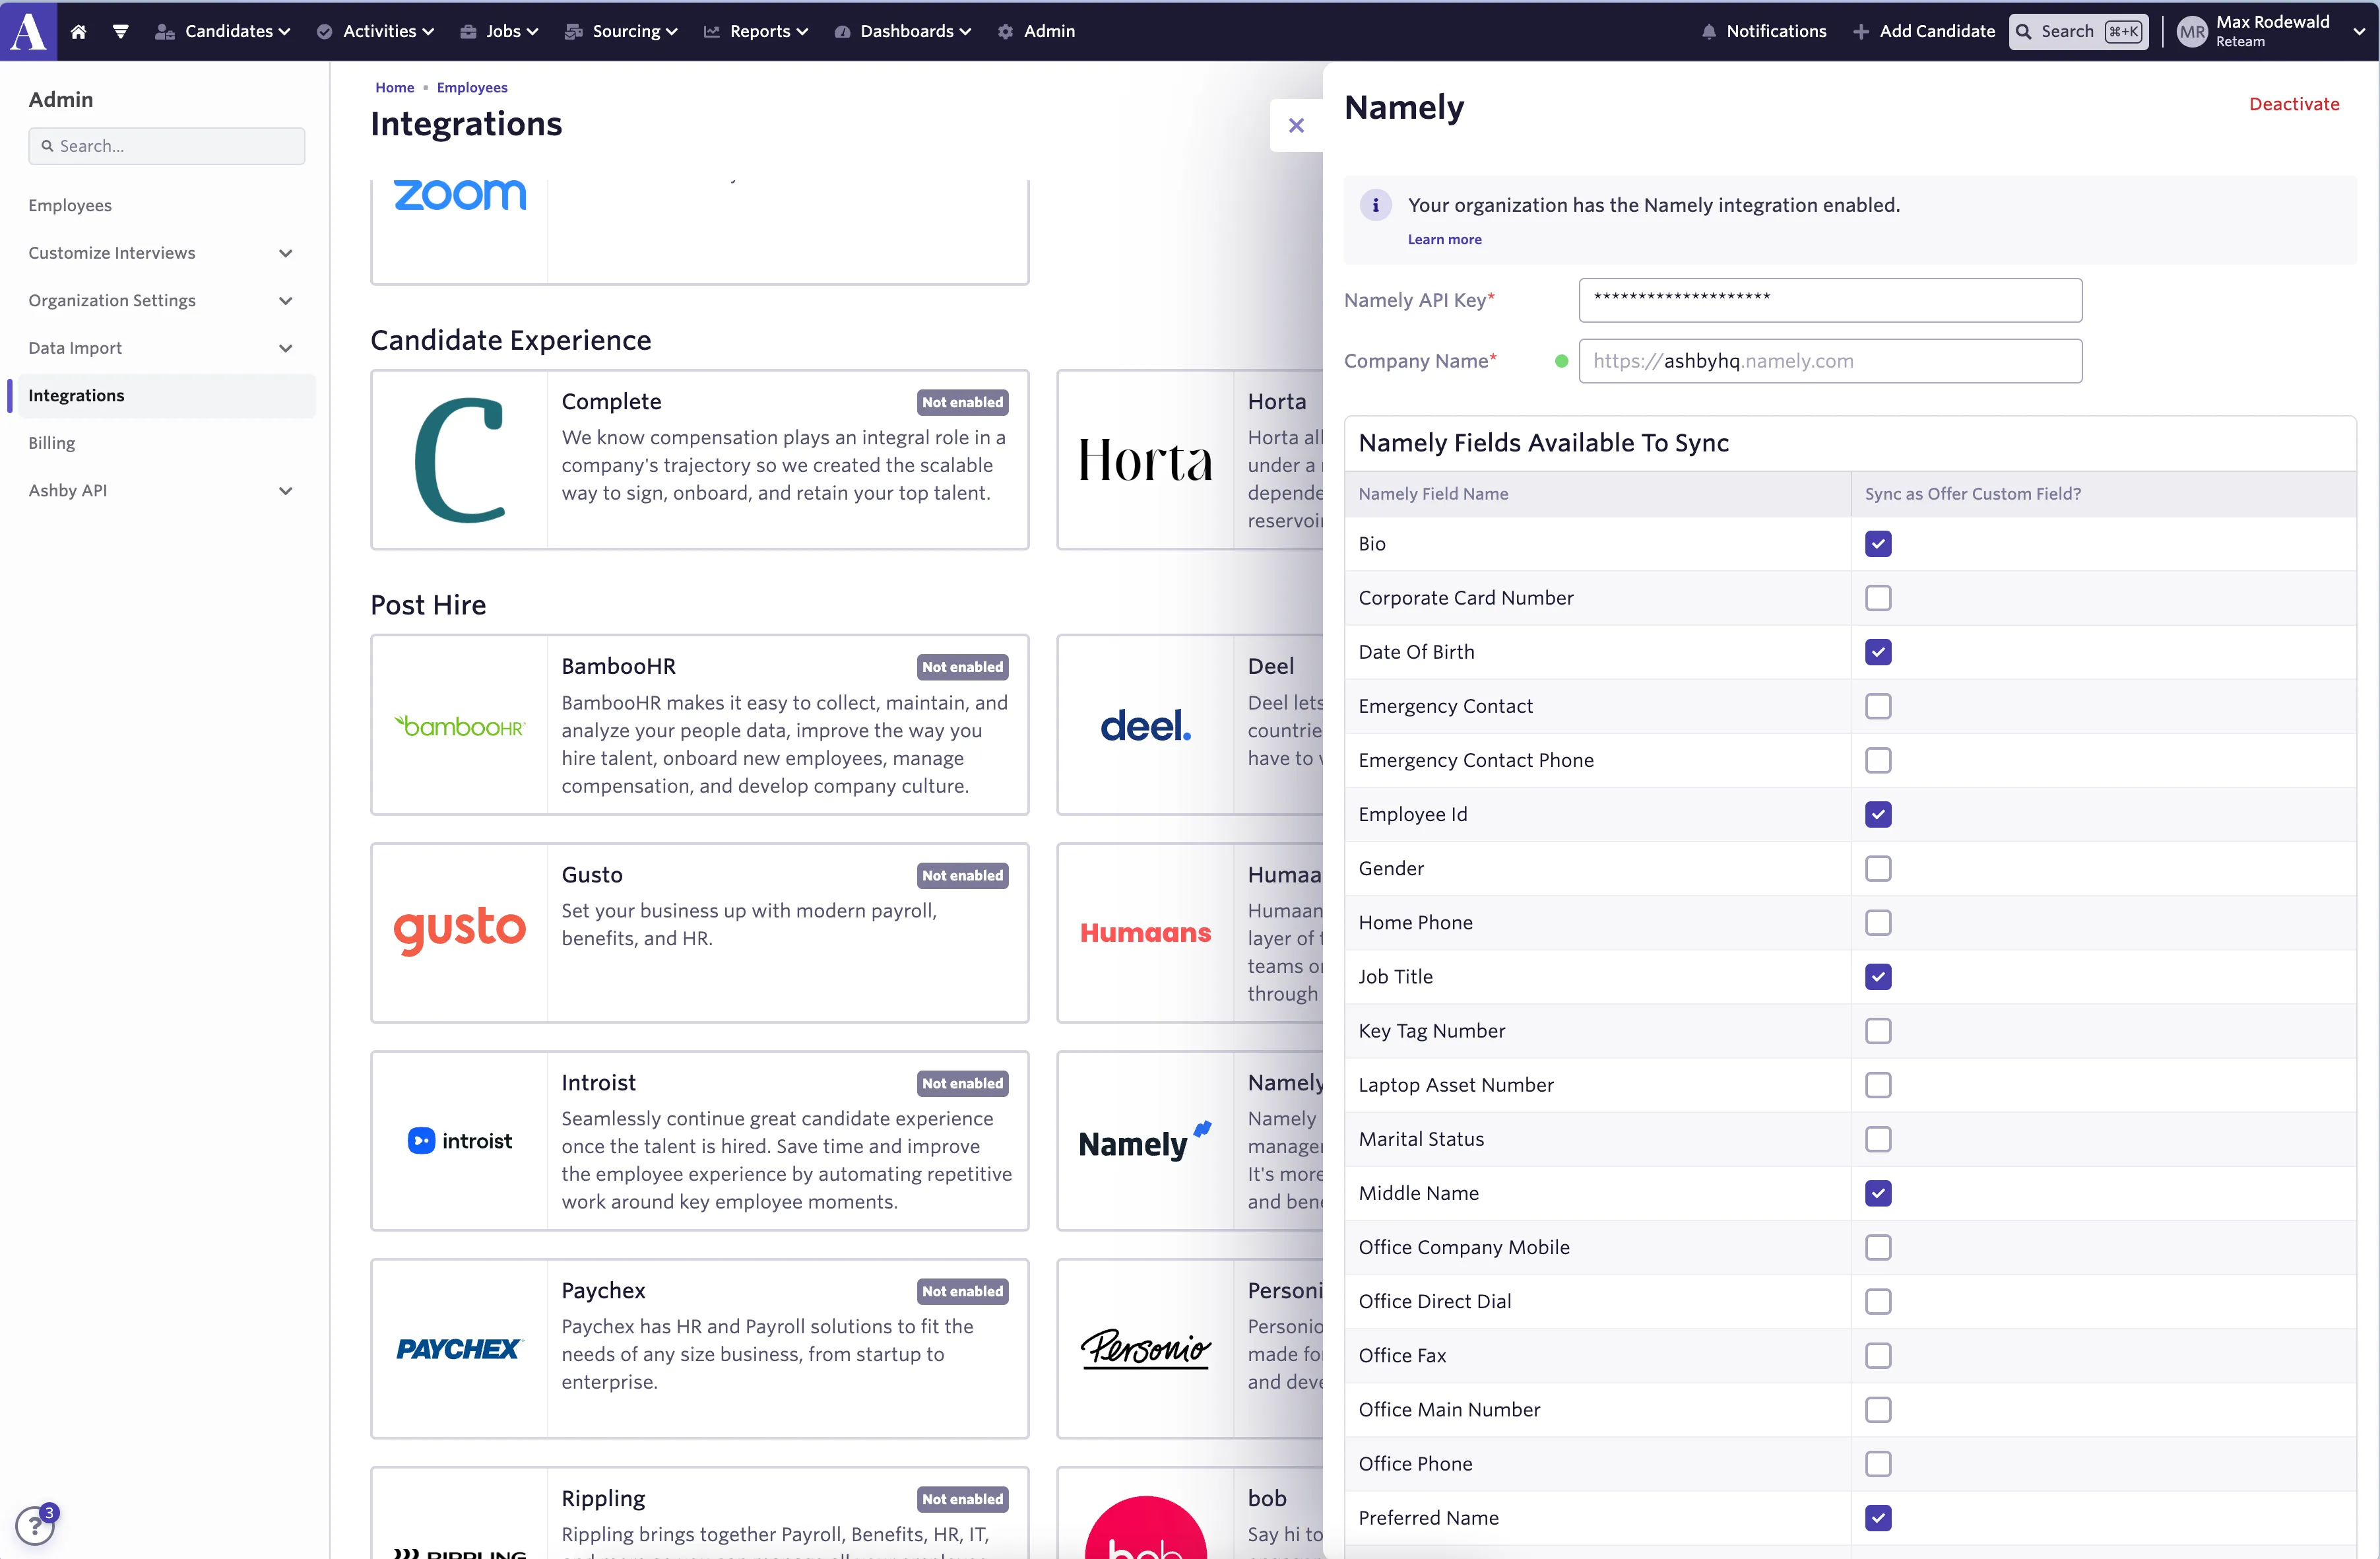The image size is (2380, 1559).
Task: Open the Reports dropdown menu
Action: (756, 31)
